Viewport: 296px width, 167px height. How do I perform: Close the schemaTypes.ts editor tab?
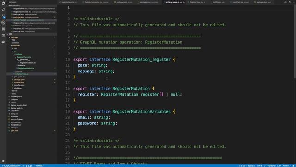(x=184, y=2)
